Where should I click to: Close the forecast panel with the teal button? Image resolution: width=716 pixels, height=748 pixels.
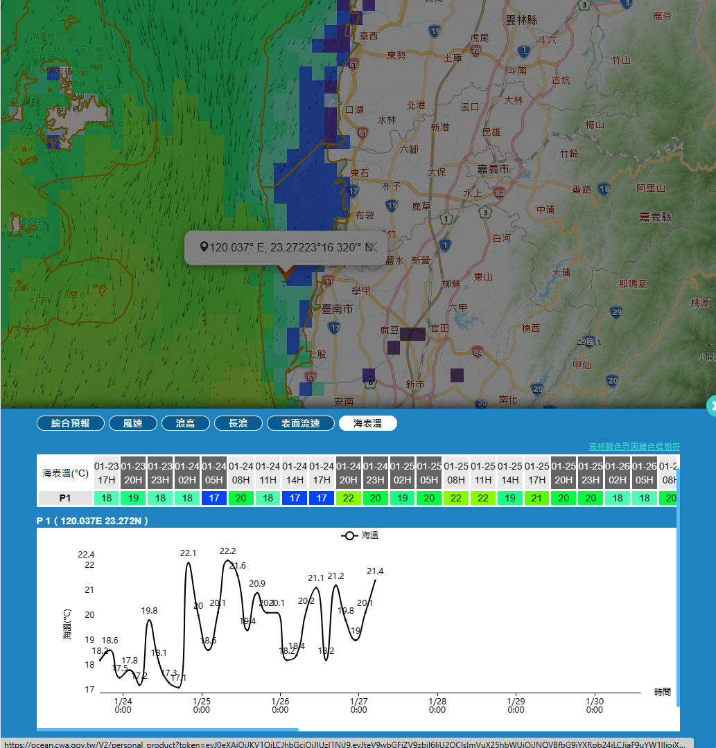pyautogui.click(x=711, y=406)
